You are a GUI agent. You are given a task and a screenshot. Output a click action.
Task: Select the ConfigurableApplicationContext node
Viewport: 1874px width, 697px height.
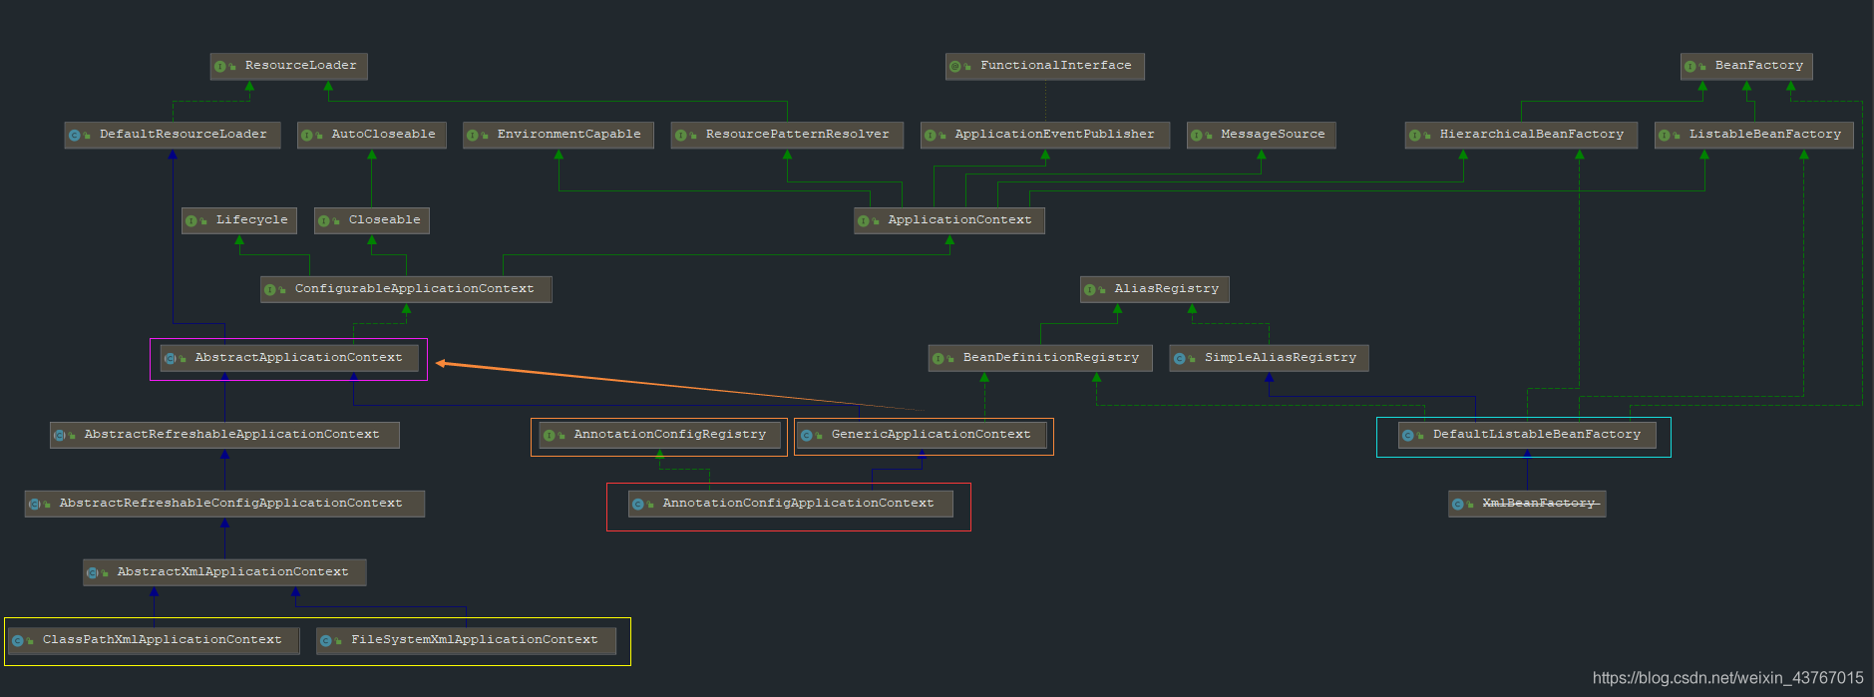click(406, 289)
